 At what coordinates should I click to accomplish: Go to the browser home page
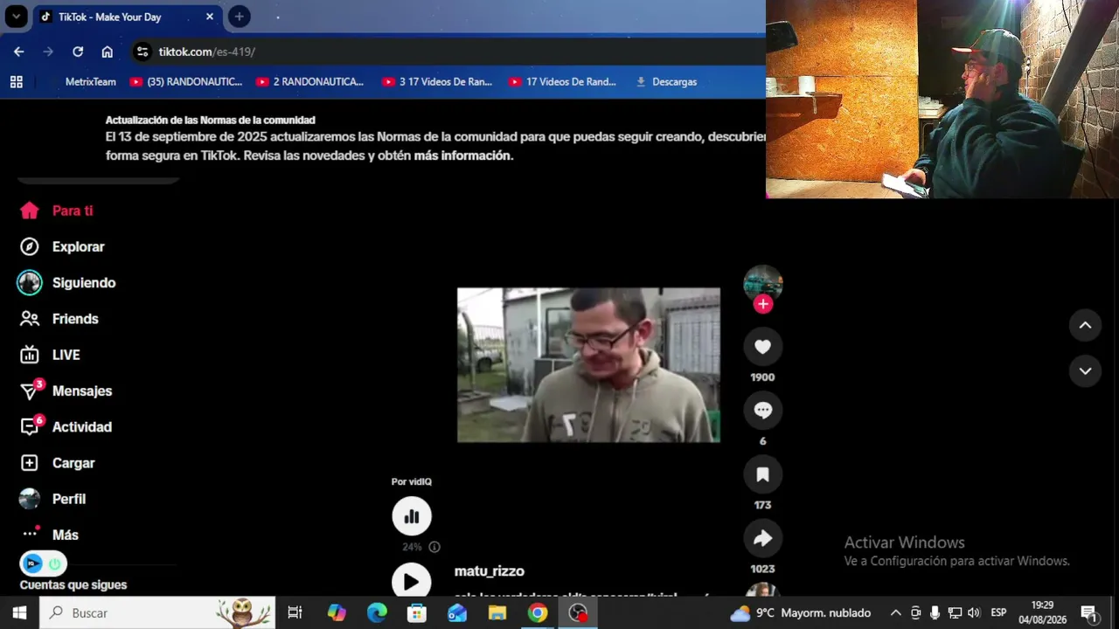(107, 52)
